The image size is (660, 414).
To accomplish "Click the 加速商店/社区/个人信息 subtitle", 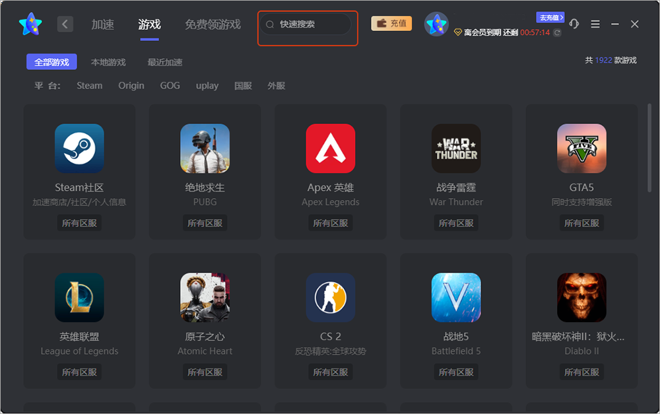I will (79, 202).
